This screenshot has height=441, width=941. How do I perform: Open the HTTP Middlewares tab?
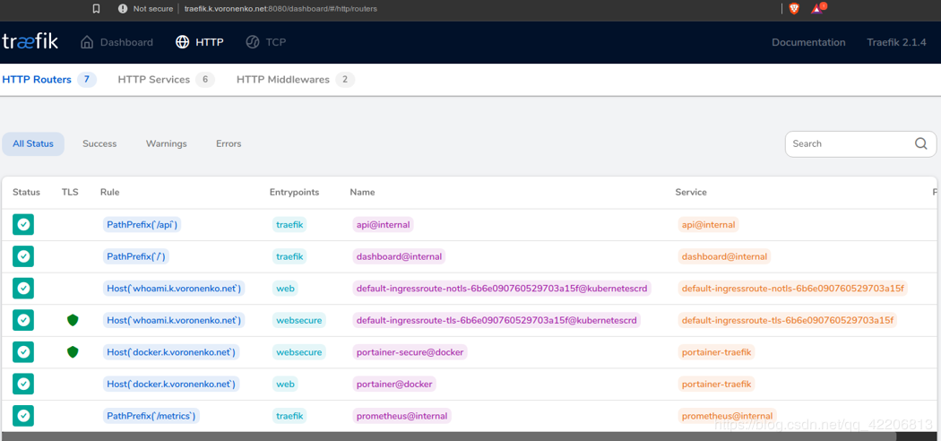tap(285, 80)
